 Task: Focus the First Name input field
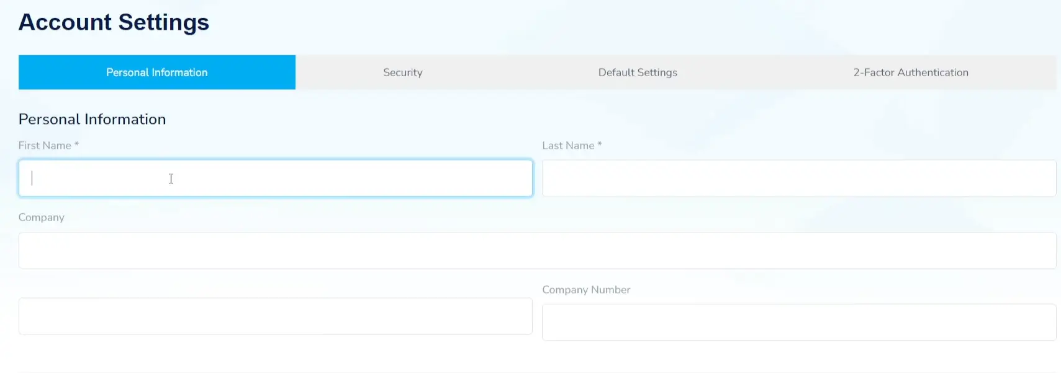(x=276, y=178)
